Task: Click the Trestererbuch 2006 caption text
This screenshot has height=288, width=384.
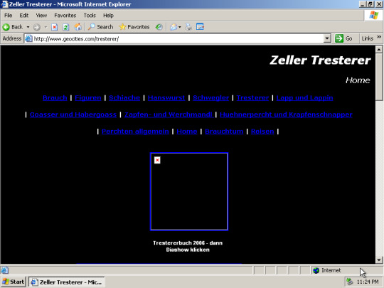Action: (188, 246)
